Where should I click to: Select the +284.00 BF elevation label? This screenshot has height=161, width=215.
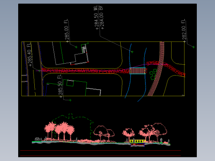(x=102, y=17)
